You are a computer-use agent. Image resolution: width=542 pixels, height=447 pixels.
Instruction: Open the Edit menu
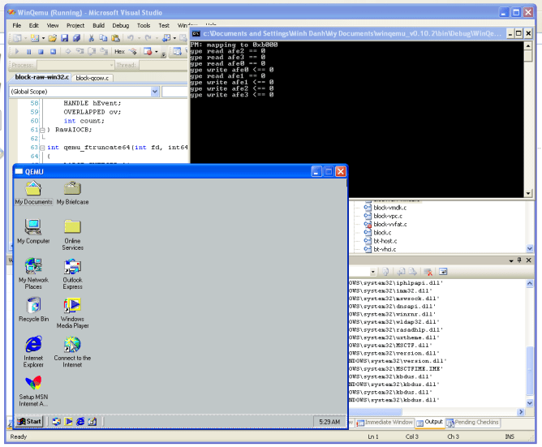[33, 25]
